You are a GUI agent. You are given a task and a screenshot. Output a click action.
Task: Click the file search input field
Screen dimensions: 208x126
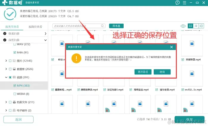click(79, 26)
